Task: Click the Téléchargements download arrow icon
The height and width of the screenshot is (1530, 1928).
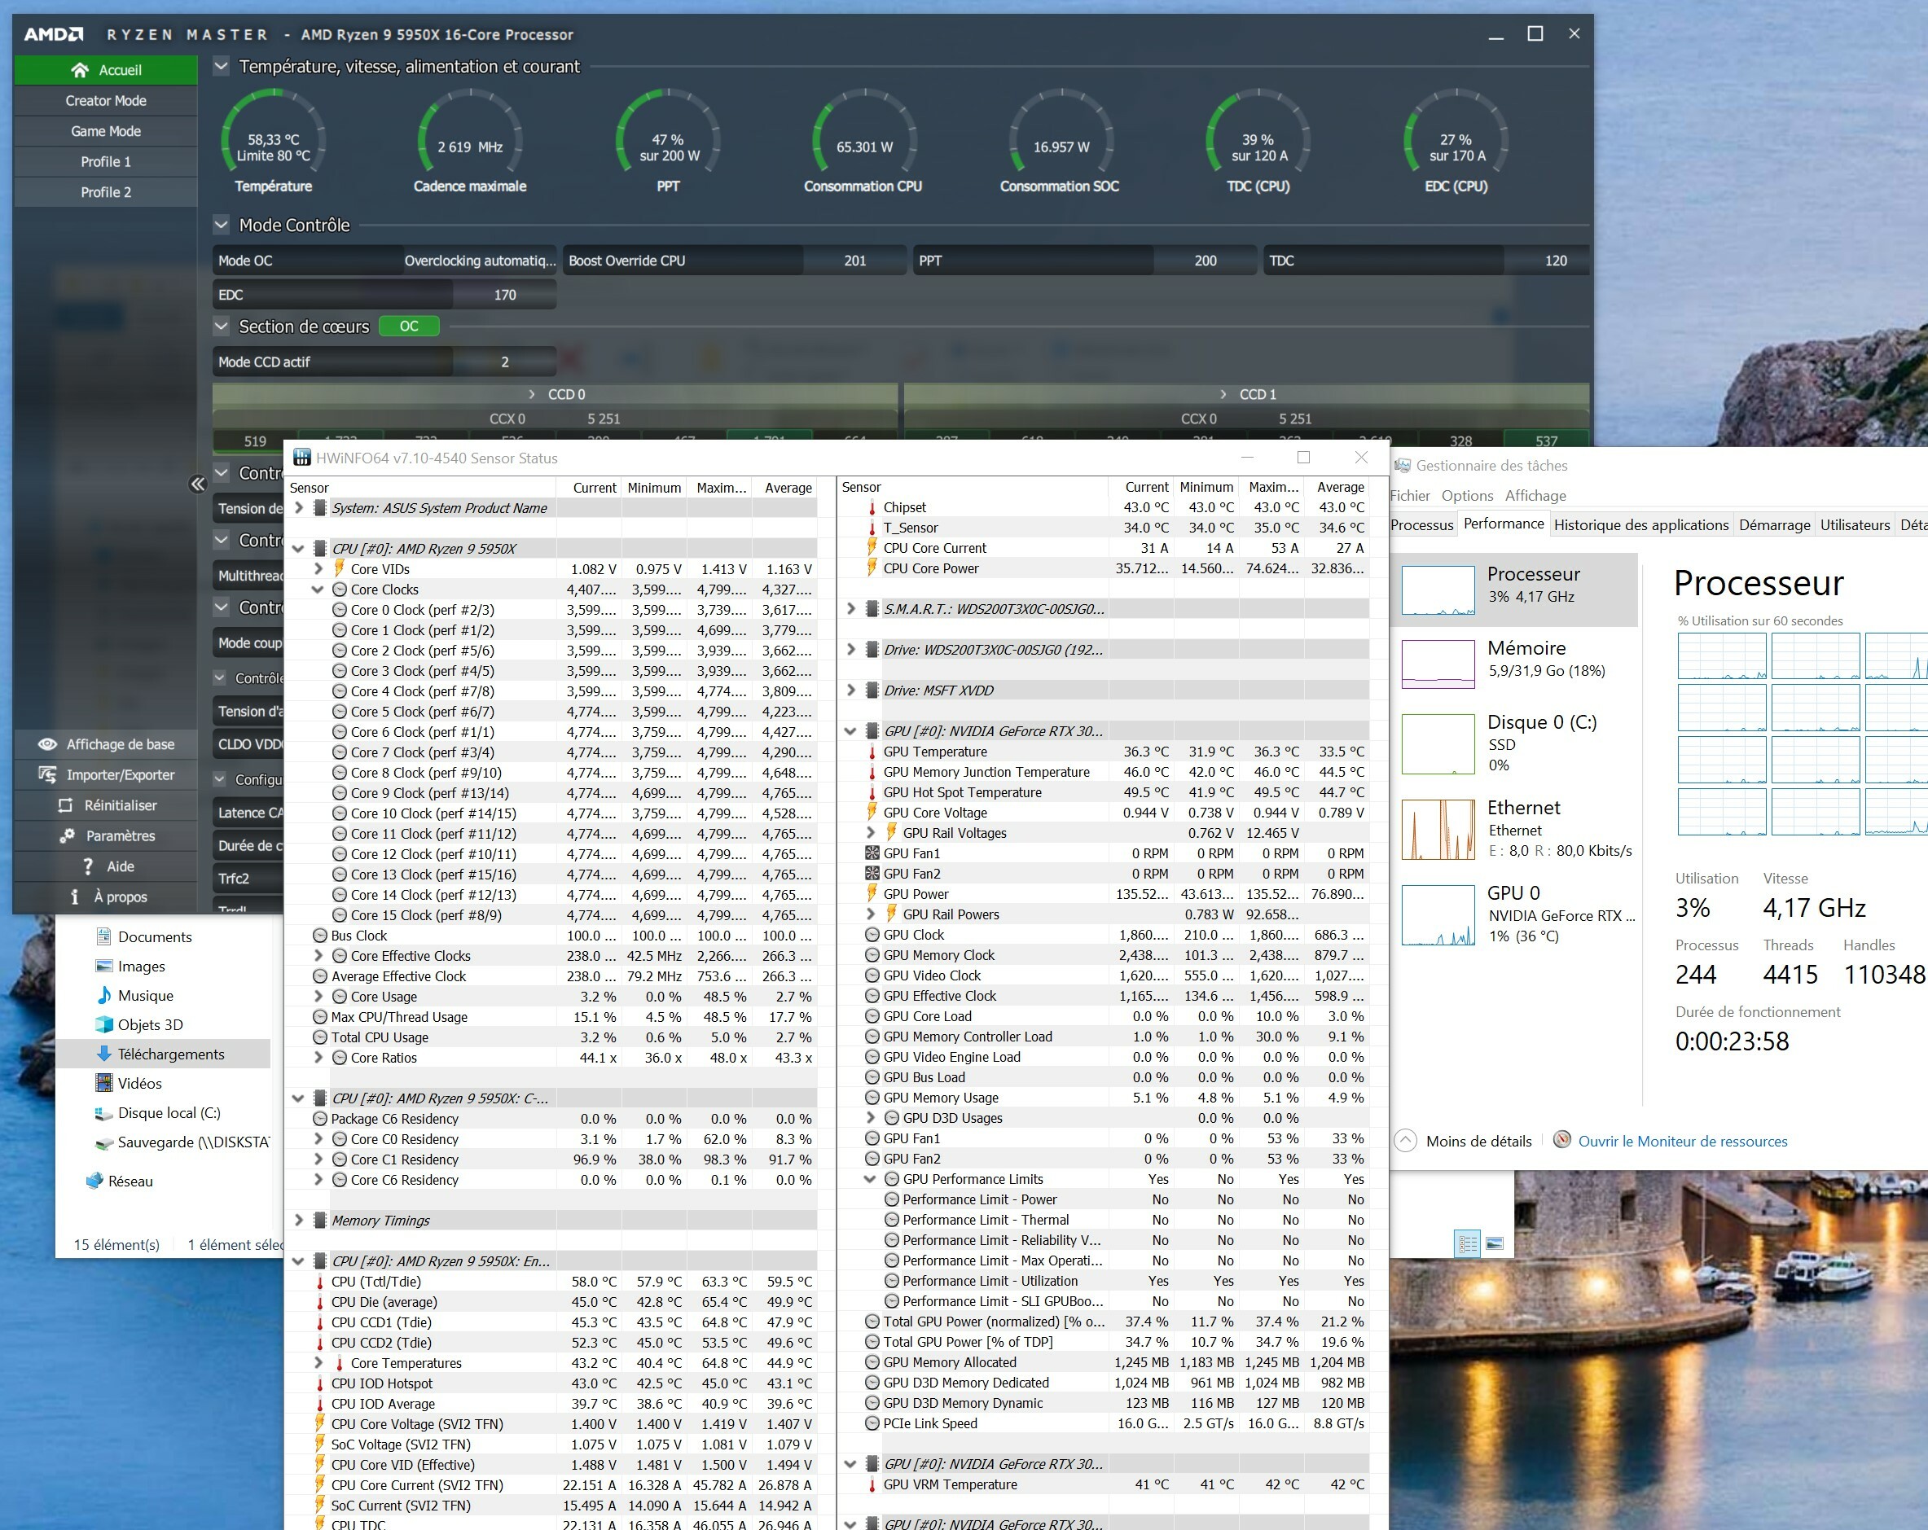Action: [103, 1054]
